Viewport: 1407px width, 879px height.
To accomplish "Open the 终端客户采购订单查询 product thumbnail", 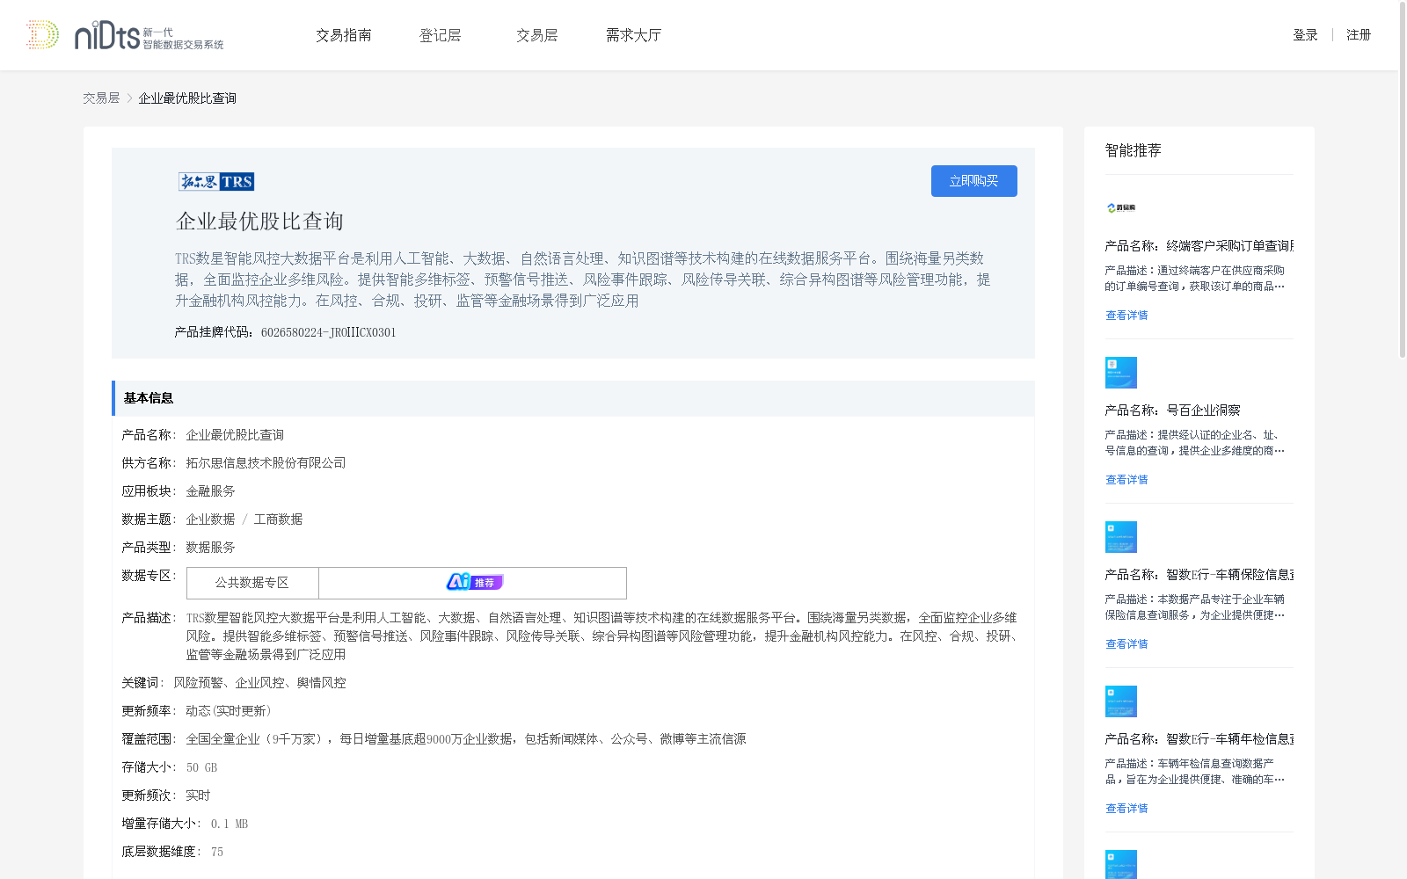I will [x=1121, y=208].
